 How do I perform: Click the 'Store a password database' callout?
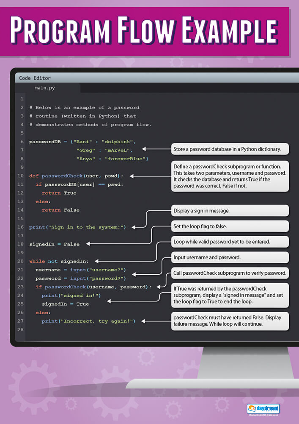(x=230, y=149)
